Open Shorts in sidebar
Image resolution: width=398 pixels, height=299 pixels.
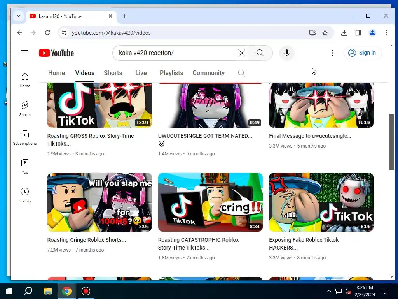coord(25,109)
